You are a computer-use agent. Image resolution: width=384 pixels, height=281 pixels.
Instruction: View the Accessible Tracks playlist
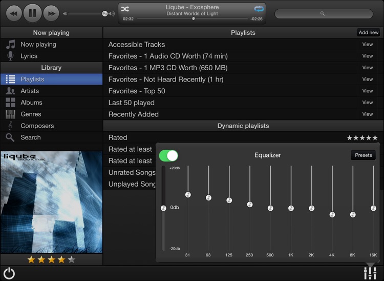coord(367,45)
